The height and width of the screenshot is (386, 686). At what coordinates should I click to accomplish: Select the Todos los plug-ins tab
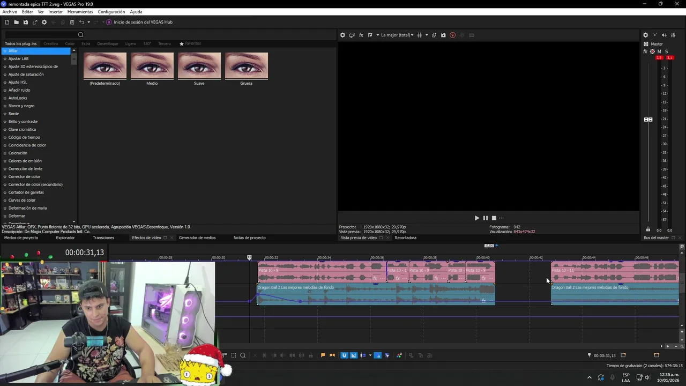(x=21, y=43)
